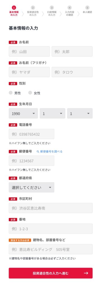Click step 2 circle 投資適合性の入力
The width and height of the screenshot is (101, 287).
(33, 8)
